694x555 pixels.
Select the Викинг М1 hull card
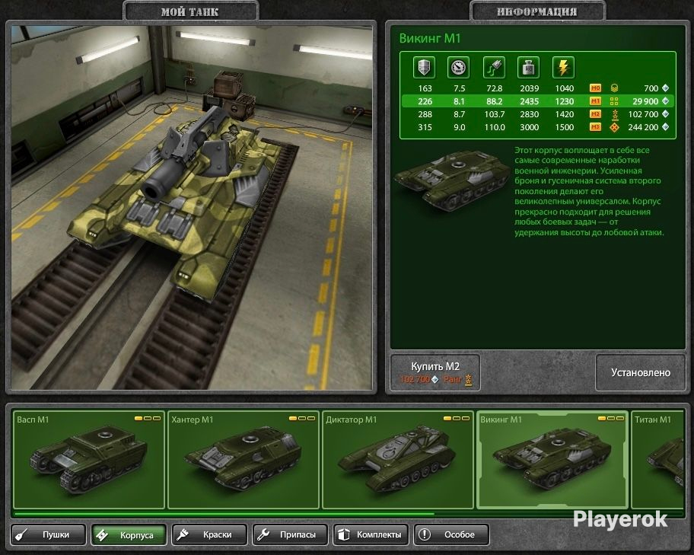click(552, 460)
